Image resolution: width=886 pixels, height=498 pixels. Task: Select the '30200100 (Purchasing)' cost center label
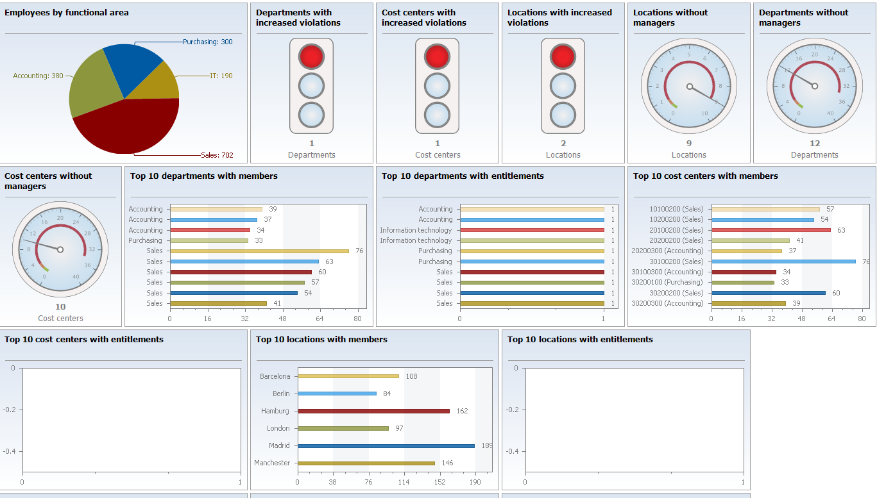coord(668,282)
